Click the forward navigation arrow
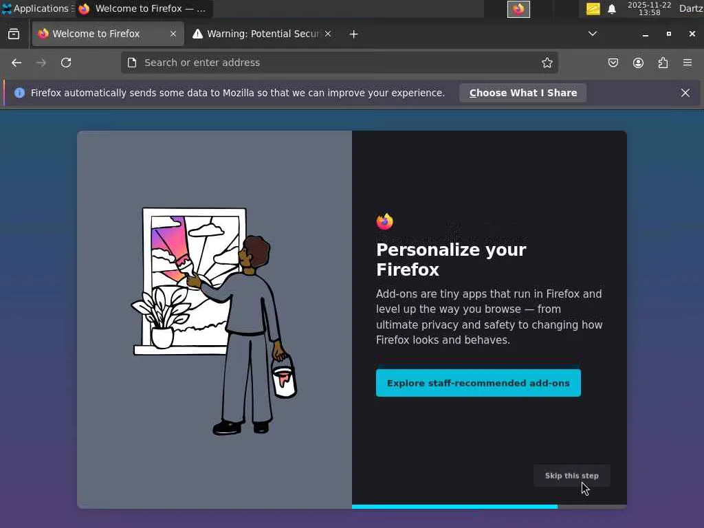The height and width of the screenshot is (528, 704). pos(41,63)
